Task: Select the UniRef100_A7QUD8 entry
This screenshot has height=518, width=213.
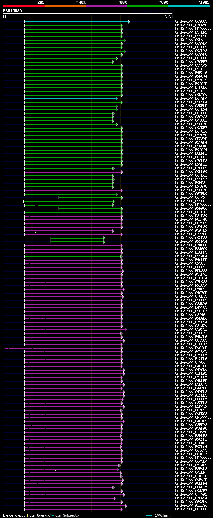Action: coord(191,161)
